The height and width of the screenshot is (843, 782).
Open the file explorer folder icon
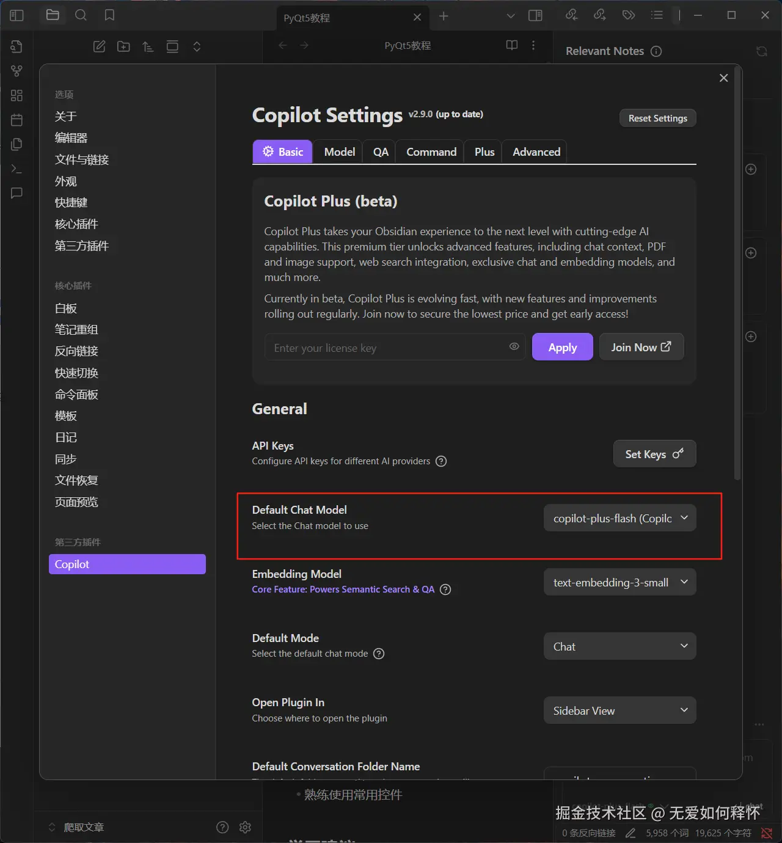click(x=53, y=15)
